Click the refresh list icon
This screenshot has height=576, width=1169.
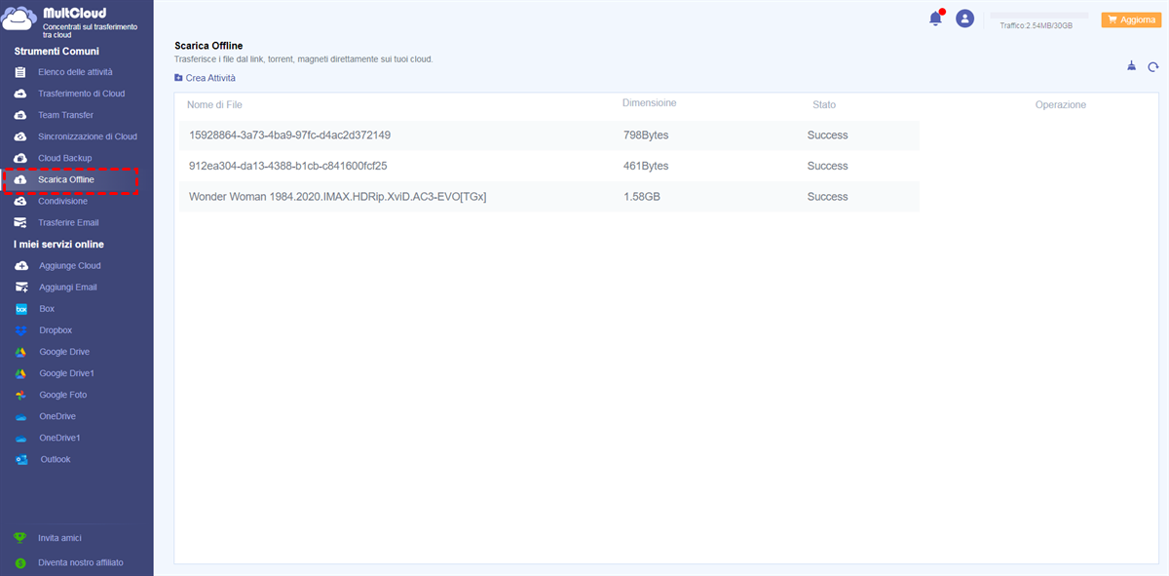pos(1153,67)
